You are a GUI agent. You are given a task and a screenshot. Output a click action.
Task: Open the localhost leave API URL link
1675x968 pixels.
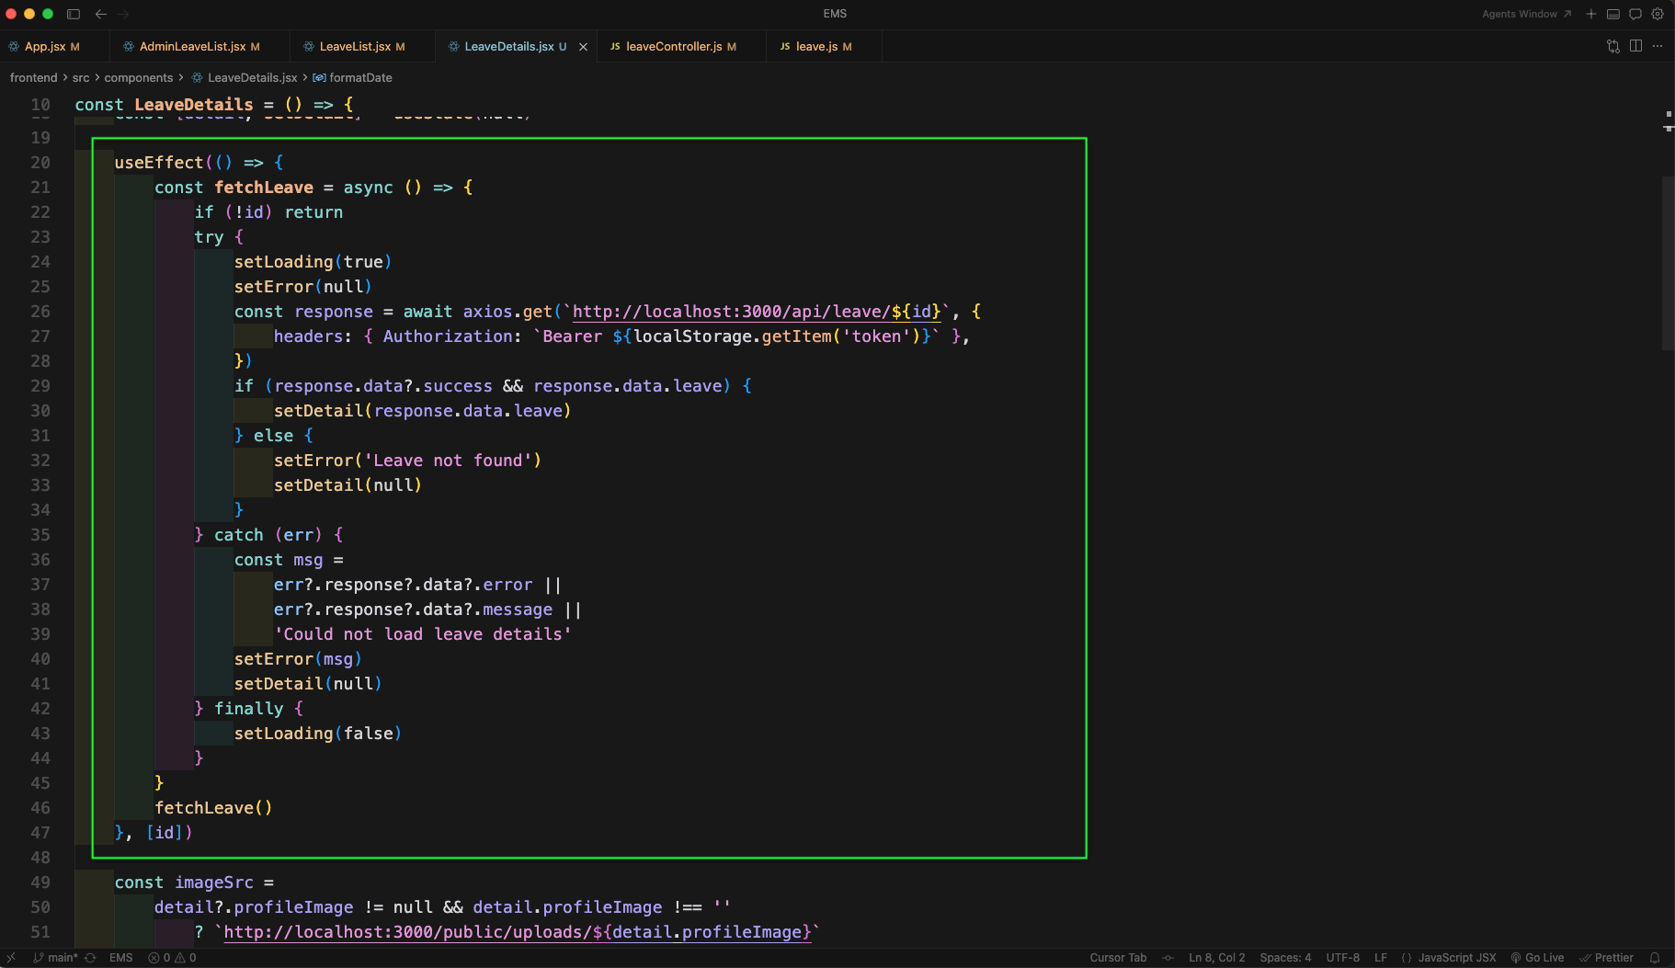tap(758, 312)
